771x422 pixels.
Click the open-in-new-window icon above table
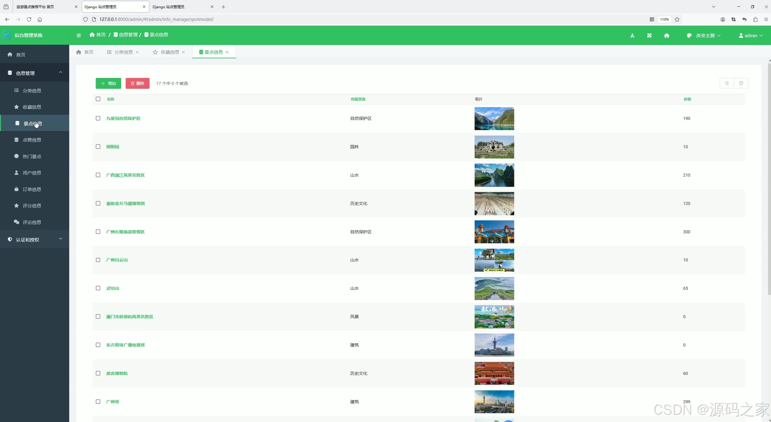(x=741, y=83)
